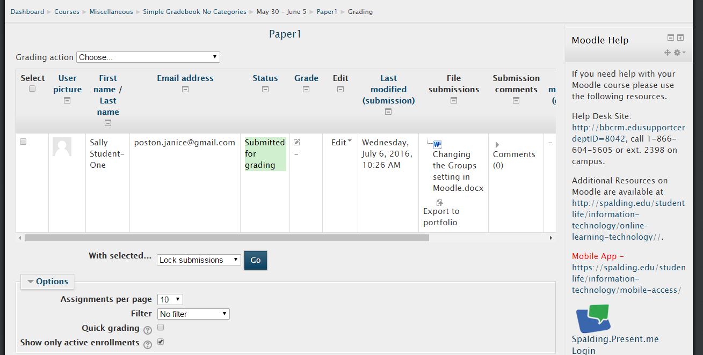Open the Grading action dropdown

click(148, 57)
